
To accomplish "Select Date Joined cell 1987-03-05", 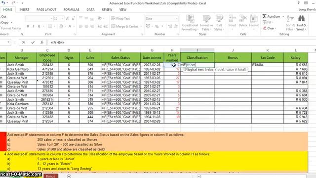I will 152,78.
